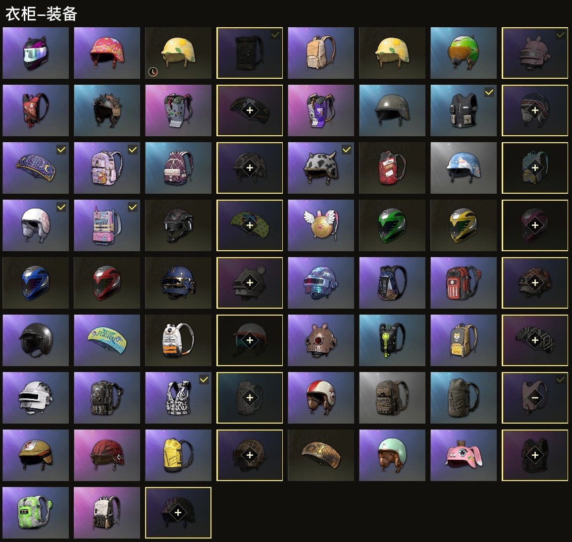Viewport: 572px width, 542px height.
Task: Select the blue duck-print helmet
Action: 463,168
